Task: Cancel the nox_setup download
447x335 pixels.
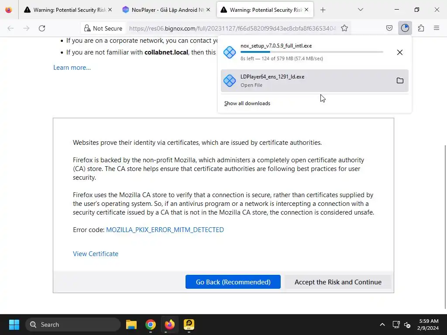Action: tap(400, 52)
